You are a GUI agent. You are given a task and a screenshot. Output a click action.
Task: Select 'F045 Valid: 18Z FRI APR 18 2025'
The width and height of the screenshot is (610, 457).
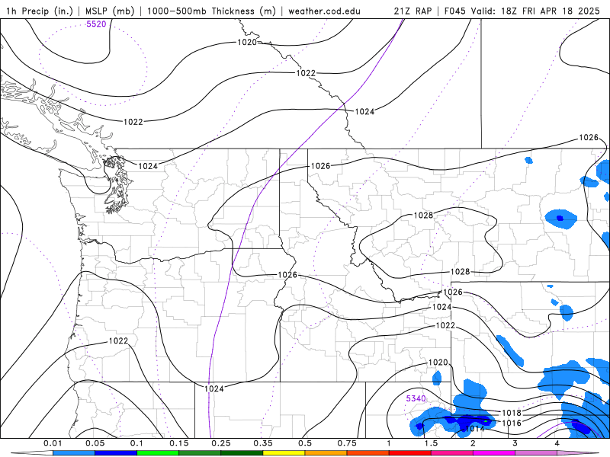522,11
